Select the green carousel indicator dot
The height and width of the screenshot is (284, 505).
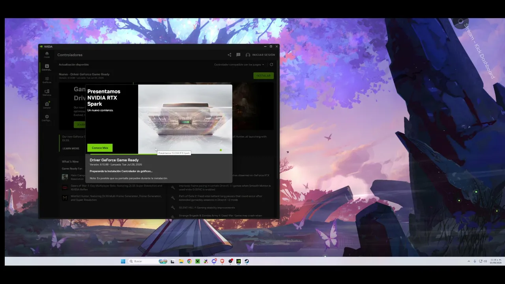221,150
